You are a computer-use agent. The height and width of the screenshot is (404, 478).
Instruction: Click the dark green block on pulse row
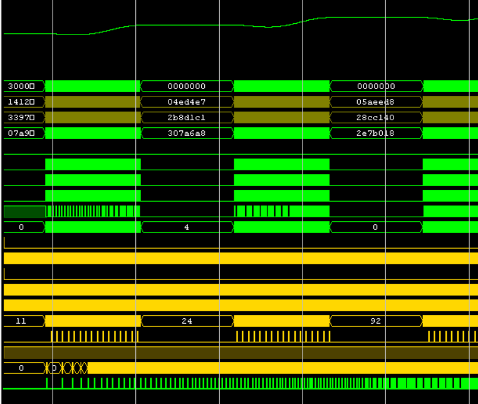click(x=24, y=211)
